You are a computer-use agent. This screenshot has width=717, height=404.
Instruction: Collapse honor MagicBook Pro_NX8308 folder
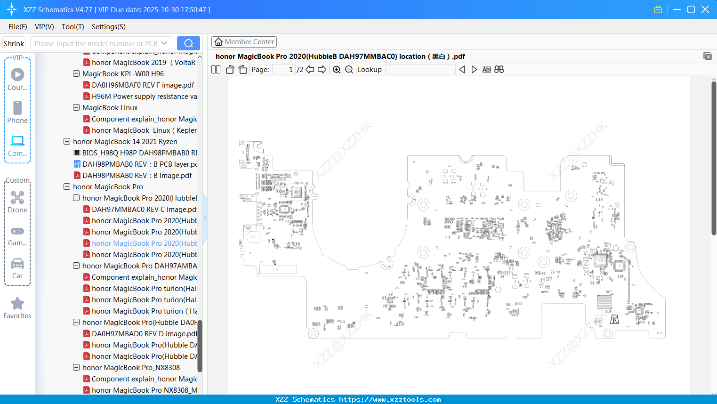tap(76, 367)
